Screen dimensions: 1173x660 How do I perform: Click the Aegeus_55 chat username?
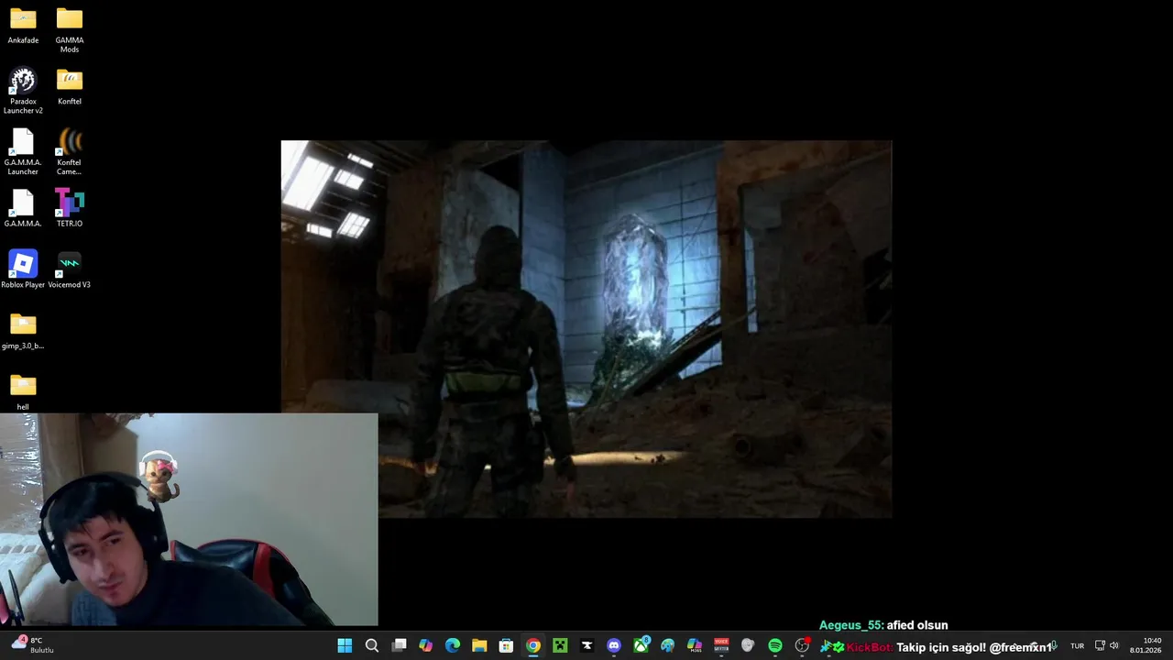(x=851, y=625)
